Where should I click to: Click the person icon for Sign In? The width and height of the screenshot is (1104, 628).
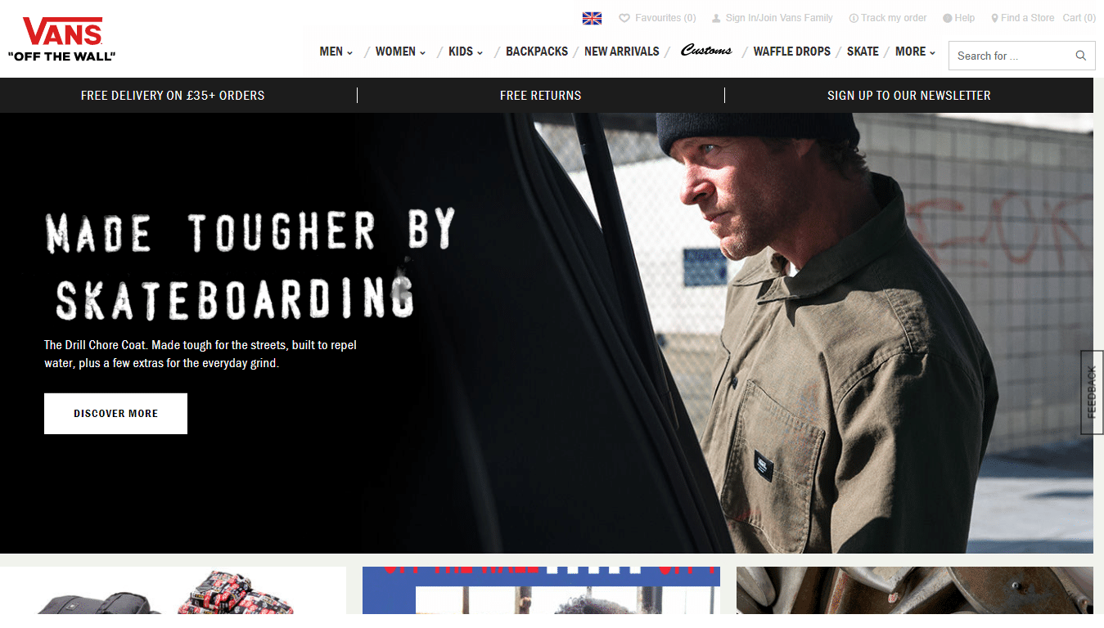(716, 18)
